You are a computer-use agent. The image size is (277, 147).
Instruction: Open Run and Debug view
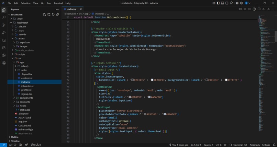tap(4, 33)
